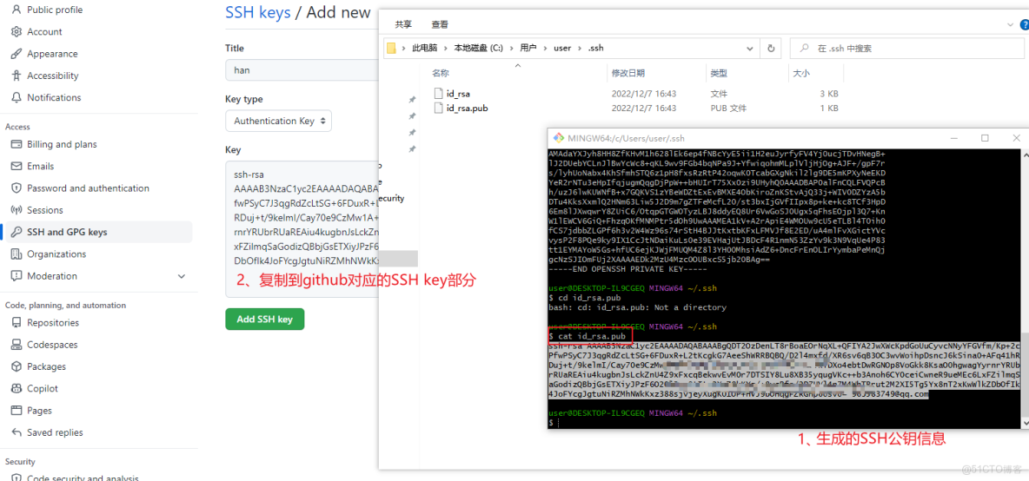Click the Pages browser icon
The width and height of the screenshot is (1029, 481).
17,410
